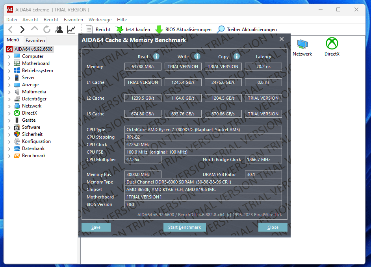Open the graph chart toolbar icon
The image size is (371, 267).
pyautogui.click(x=71, y=30)
